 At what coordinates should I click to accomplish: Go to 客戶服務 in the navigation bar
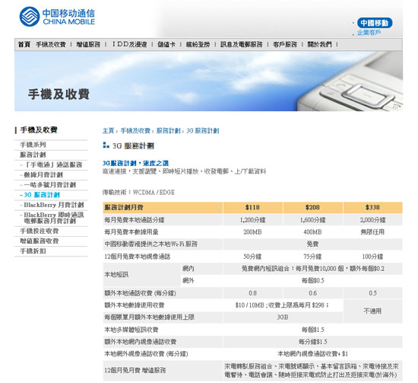click(x=285, y=44)
